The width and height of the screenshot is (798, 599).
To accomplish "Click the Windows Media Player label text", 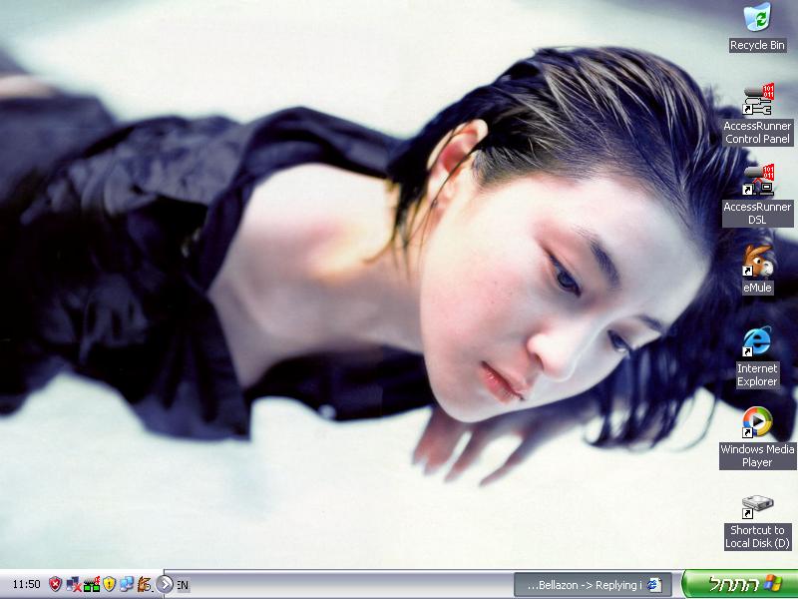I will [x=757, y=456].
